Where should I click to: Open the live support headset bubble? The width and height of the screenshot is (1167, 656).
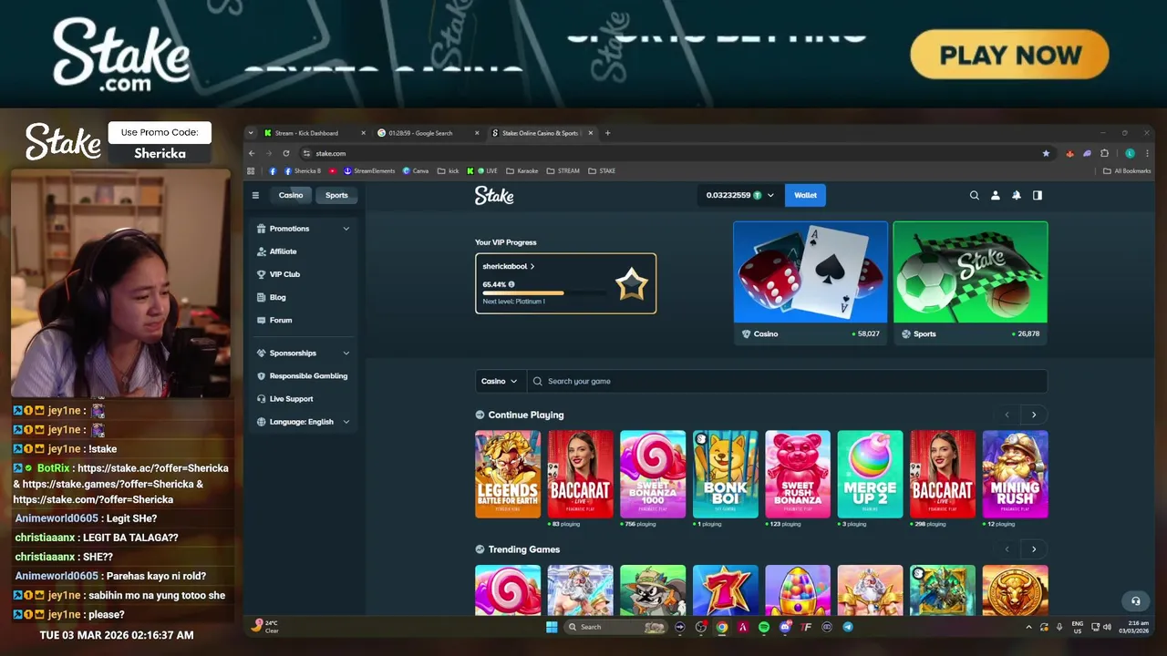point(1135,601)
